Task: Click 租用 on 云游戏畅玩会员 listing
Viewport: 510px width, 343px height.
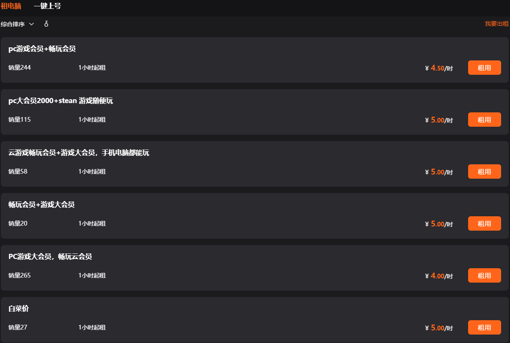Action: click(x=484, y=171)
